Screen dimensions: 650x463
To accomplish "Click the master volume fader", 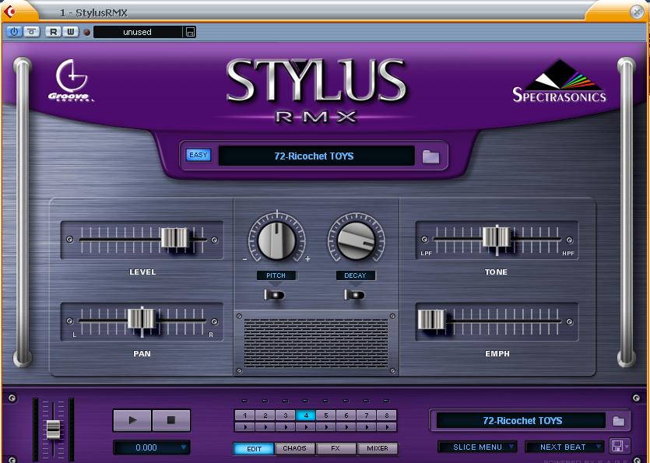I will click(53, 430).
